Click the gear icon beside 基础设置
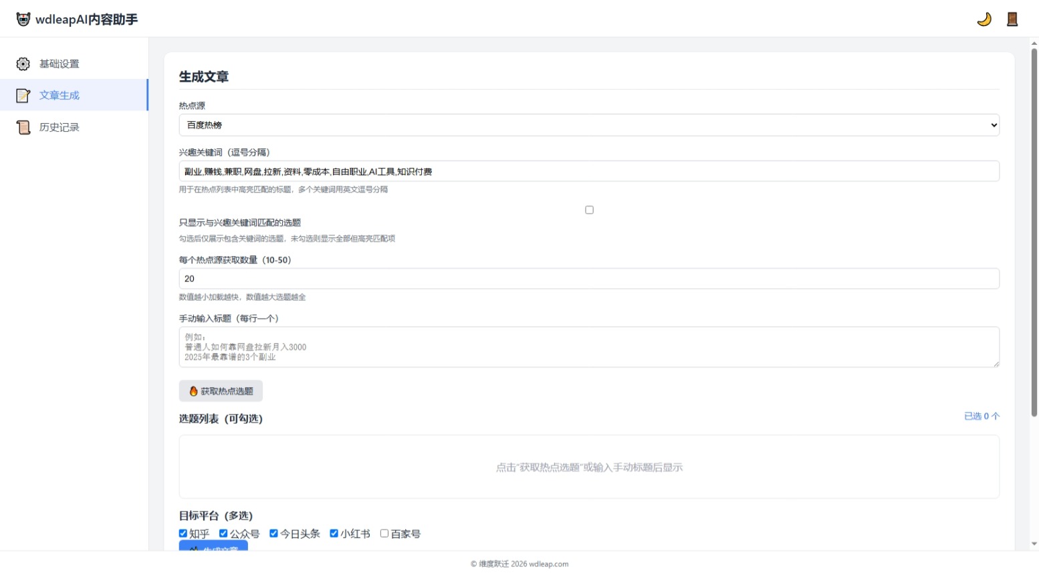 23,64
